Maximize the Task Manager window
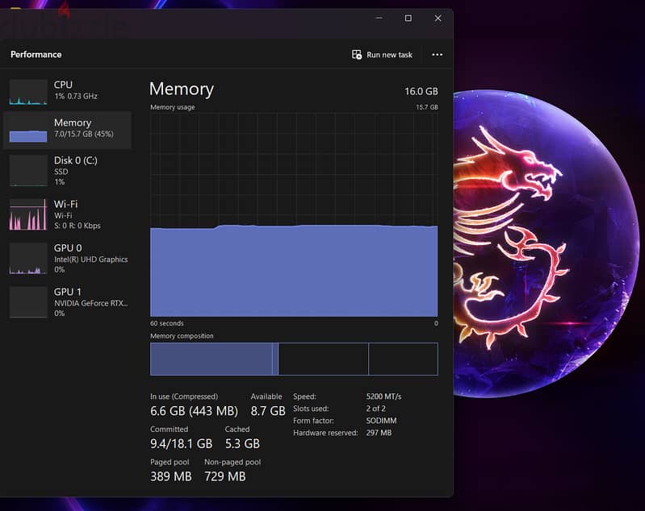The image size is (645, 511). pyautogui.click(x=408, y=18)
